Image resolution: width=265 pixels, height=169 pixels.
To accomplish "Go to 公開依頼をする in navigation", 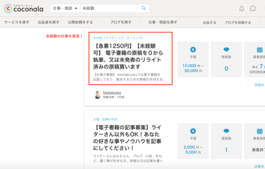I will click(80, 22).
